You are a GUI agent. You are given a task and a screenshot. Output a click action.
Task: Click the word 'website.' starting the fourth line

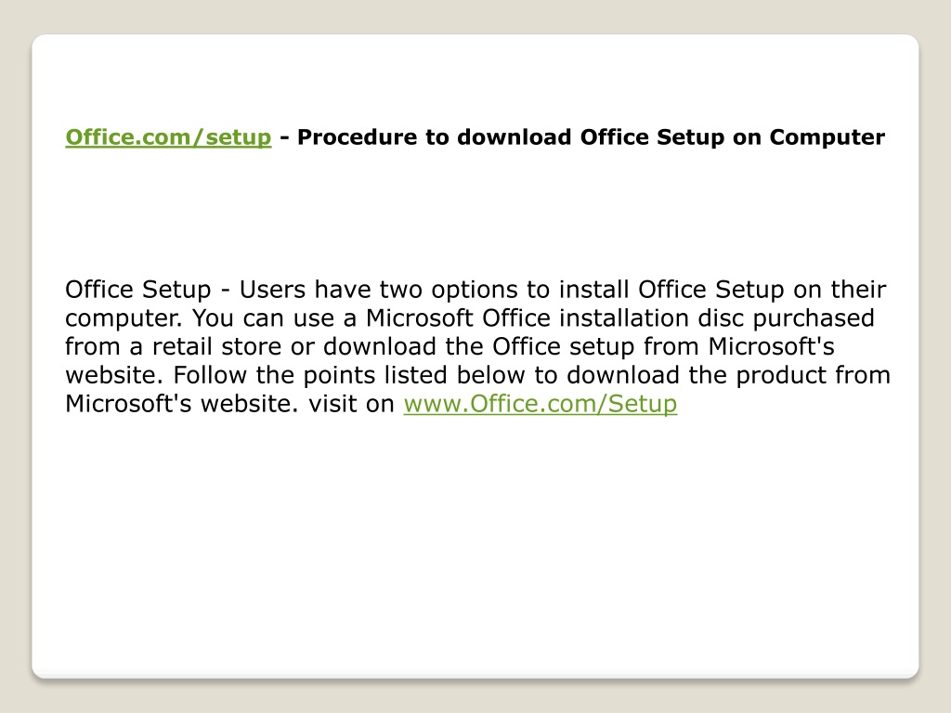pos(114,375)
